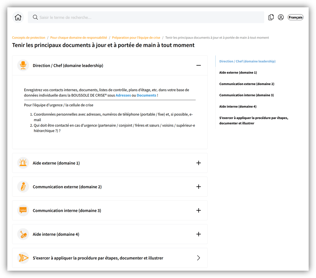Open the Documents link in the text
This screenshot has width=316, height=278.
[x=146, y=95]
